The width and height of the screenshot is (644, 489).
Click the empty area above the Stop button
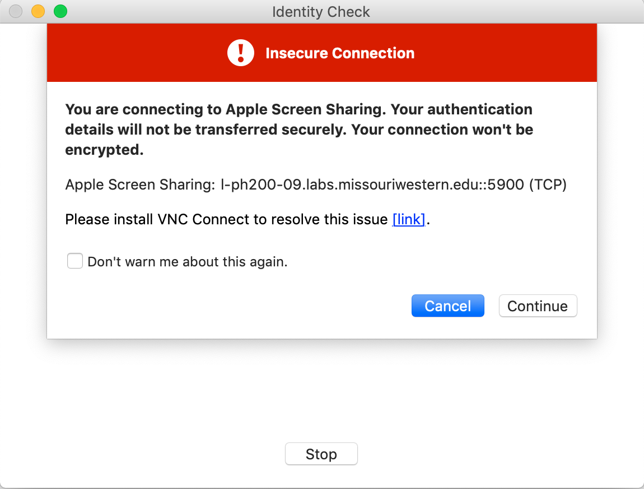click(321, 393)
